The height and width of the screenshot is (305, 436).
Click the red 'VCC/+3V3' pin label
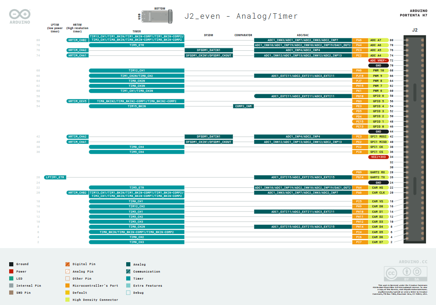point(379,157)
